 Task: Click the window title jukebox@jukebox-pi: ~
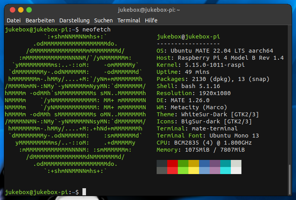[149, 10]
